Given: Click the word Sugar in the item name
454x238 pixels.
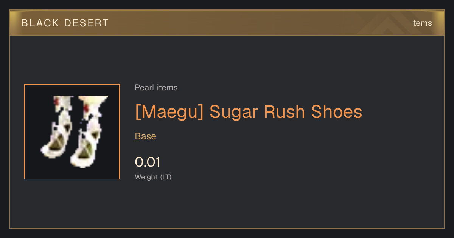Looking at the screenshot, I should 235,112.
